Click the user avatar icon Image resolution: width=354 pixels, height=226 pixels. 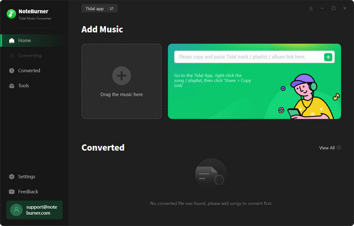[16, 210]
